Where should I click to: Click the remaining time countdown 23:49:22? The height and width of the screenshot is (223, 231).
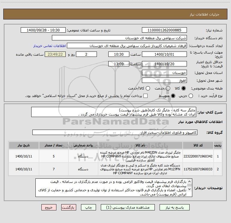[55, 54]
